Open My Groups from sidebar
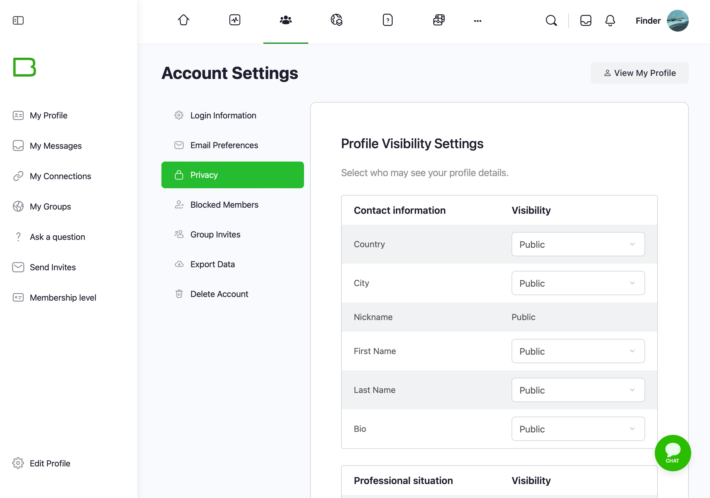Screen dimensions: 710x498 (50, 206)
